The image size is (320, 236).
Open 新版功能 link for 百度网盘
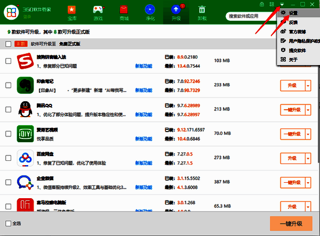coord(143,163)
